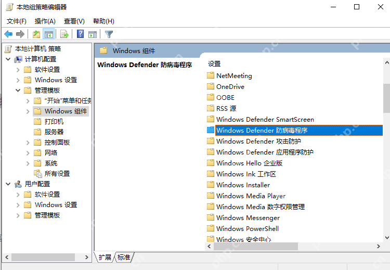Viewport: 390px width, 270px height.
Task: Open the 操作(A) menu
Action: pyautogui.click(x=45, y=21)
